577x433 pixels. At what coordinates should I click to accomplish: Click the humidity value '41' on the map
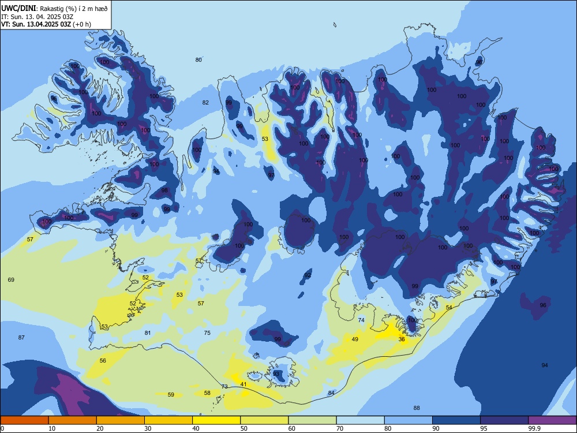243,385
